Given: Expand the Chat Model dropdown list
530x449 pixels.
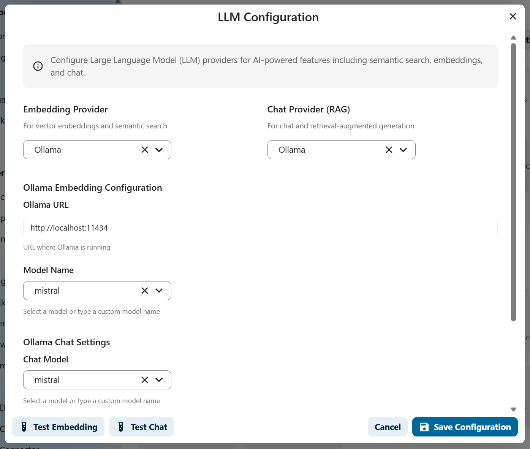Looking at the screenshot, I should coord(159,380).
